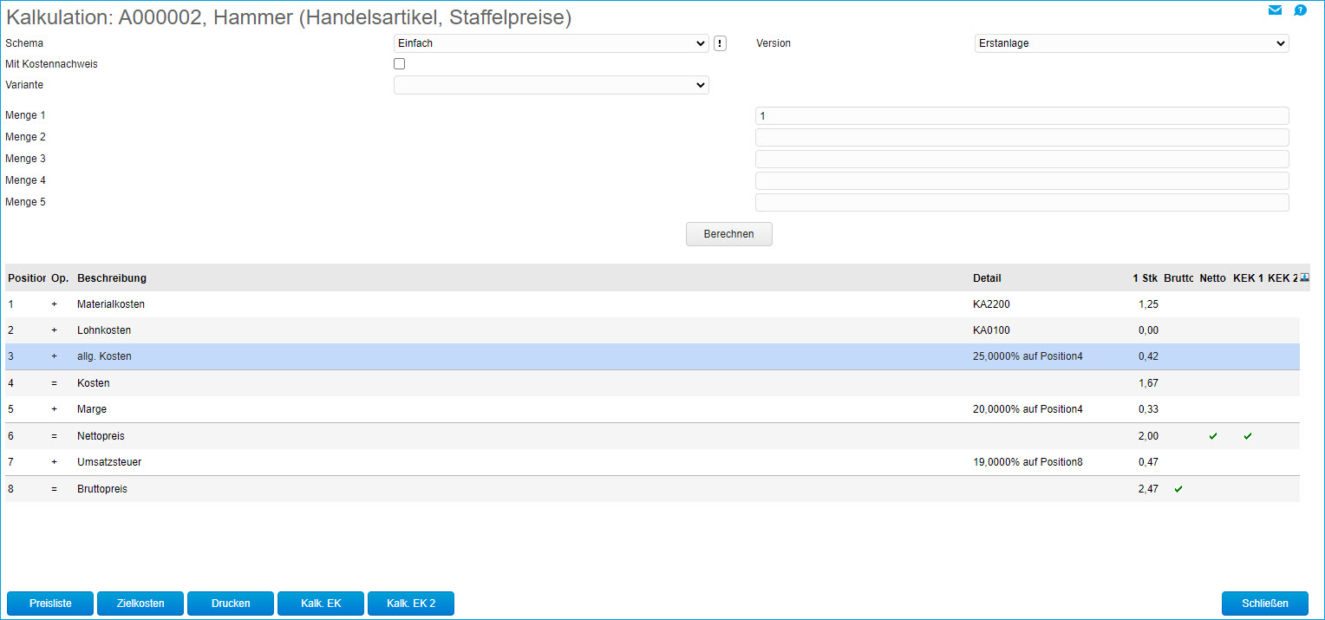This screenshot has width=1325, height=620.
Task: Click the Brutto column header
Action: 1178,278
